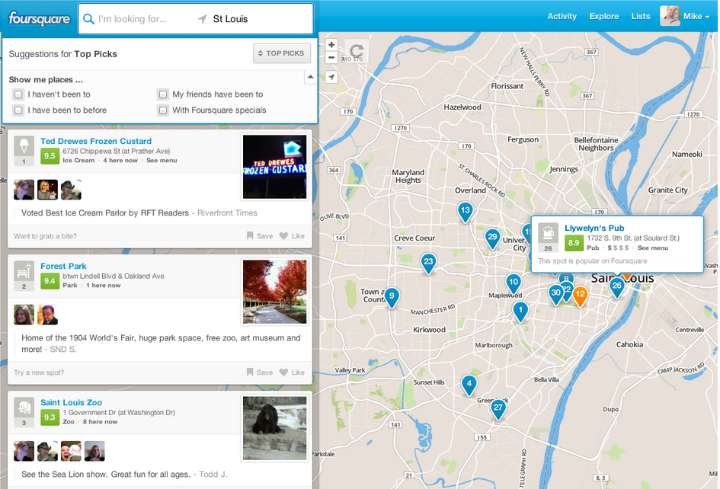Select orange map pin number 12
Screen dimensions: 720x489
(x=581, y=296)
